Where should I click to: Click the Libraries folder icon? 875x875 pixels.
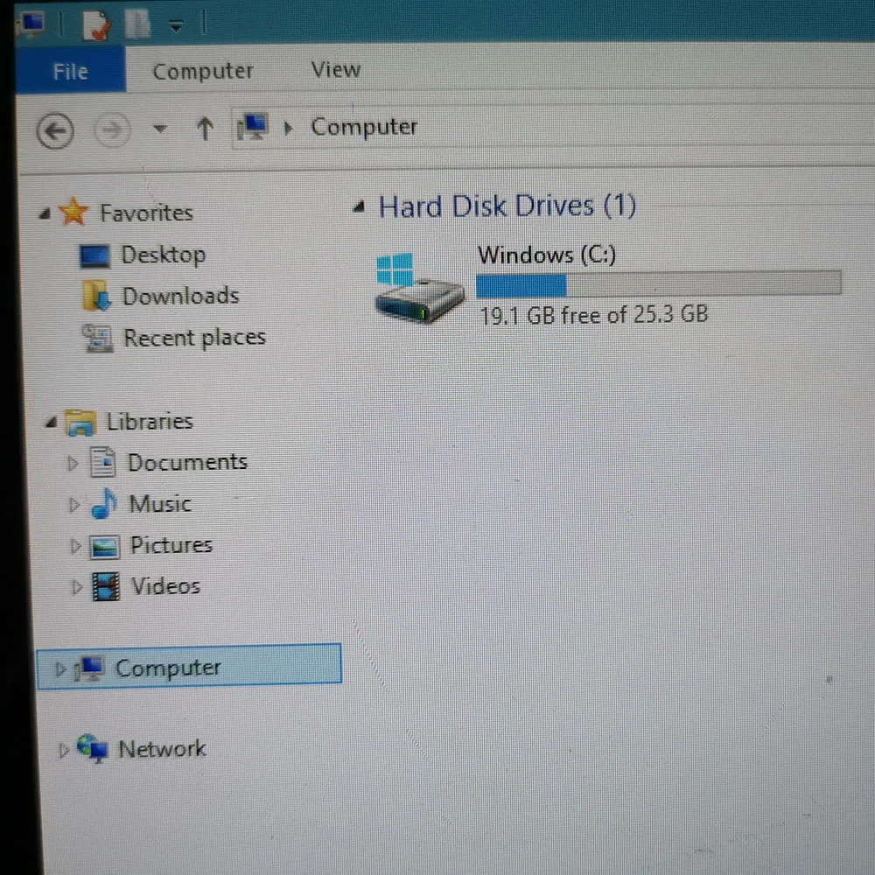(x=81, y=423)
